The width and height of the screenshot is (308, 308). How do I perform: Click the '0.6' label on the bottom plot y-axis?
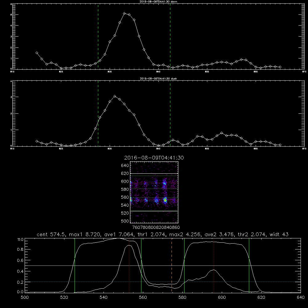[20, 260]
